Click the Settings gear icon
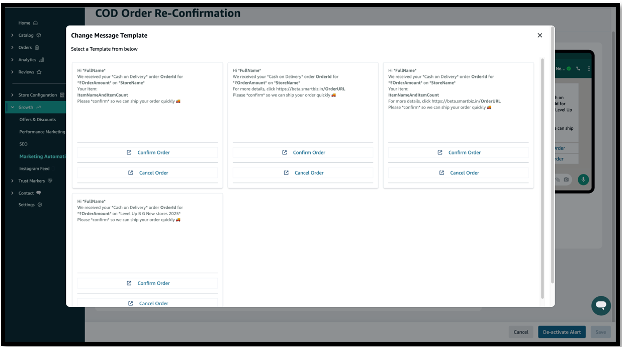 point(40,205)
